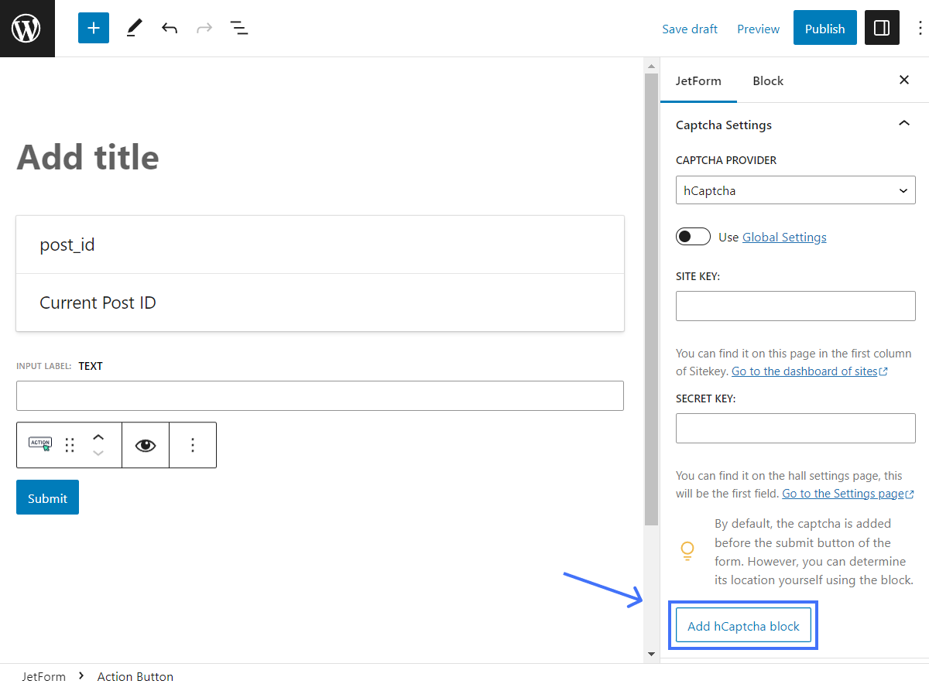Open the block inserter with plus icon
Image resolution: width=929 pixels, height=684 pixels.
point(93,28)
